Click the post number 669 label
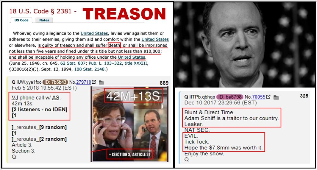The image size is (317, 170). tap(164, 83)
